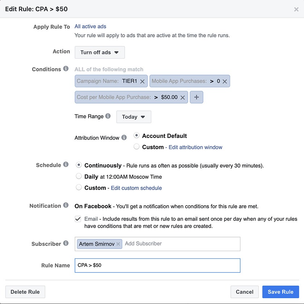Click the Save Rule button

point(280,292)
